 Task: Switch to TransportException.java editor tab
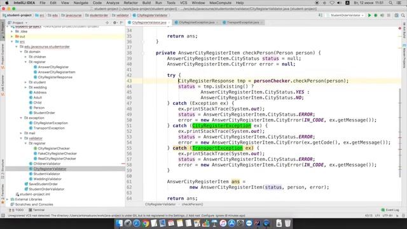point(243,23)
